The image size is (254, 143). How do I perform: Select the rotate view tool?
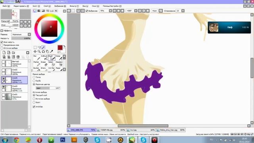click(43, 52)
